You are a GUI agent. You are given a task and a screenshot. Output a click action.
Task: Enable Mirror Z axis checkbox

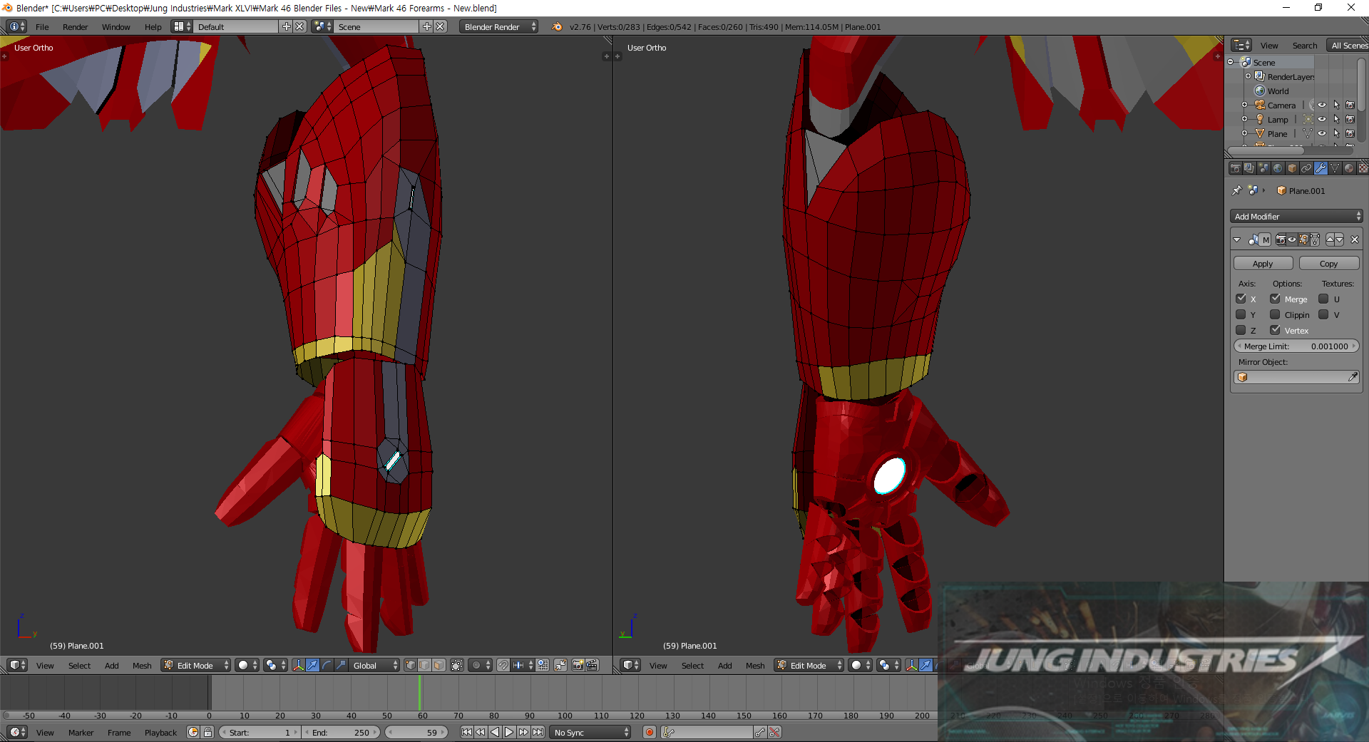1241,330
